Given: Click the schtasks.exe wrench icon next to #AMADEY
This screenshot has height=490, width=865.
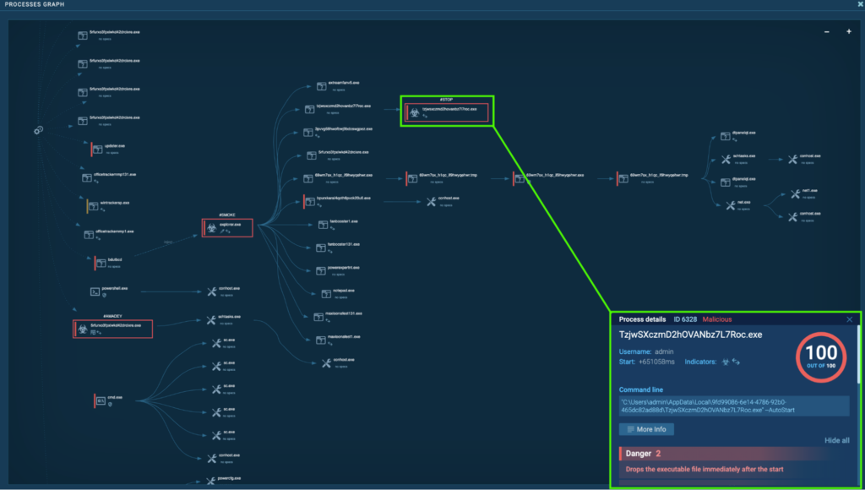Looking at the screenshot, I should click(212, 319).
